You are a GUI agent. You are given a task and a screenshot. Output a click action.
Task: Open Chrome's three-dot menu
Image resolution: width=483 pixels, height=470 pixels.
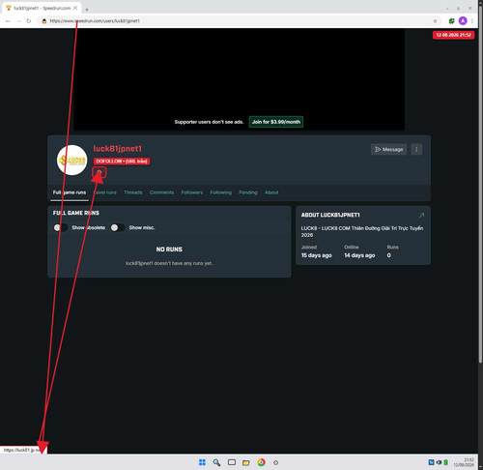(472, 21)
